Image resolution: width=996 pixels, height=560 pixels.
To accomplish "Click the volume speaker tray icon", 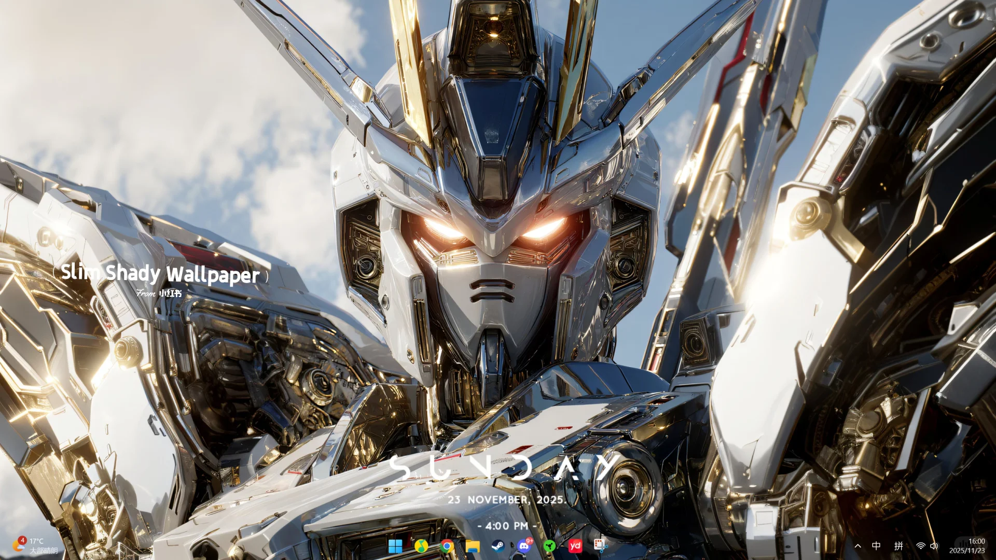I will 934,546.
